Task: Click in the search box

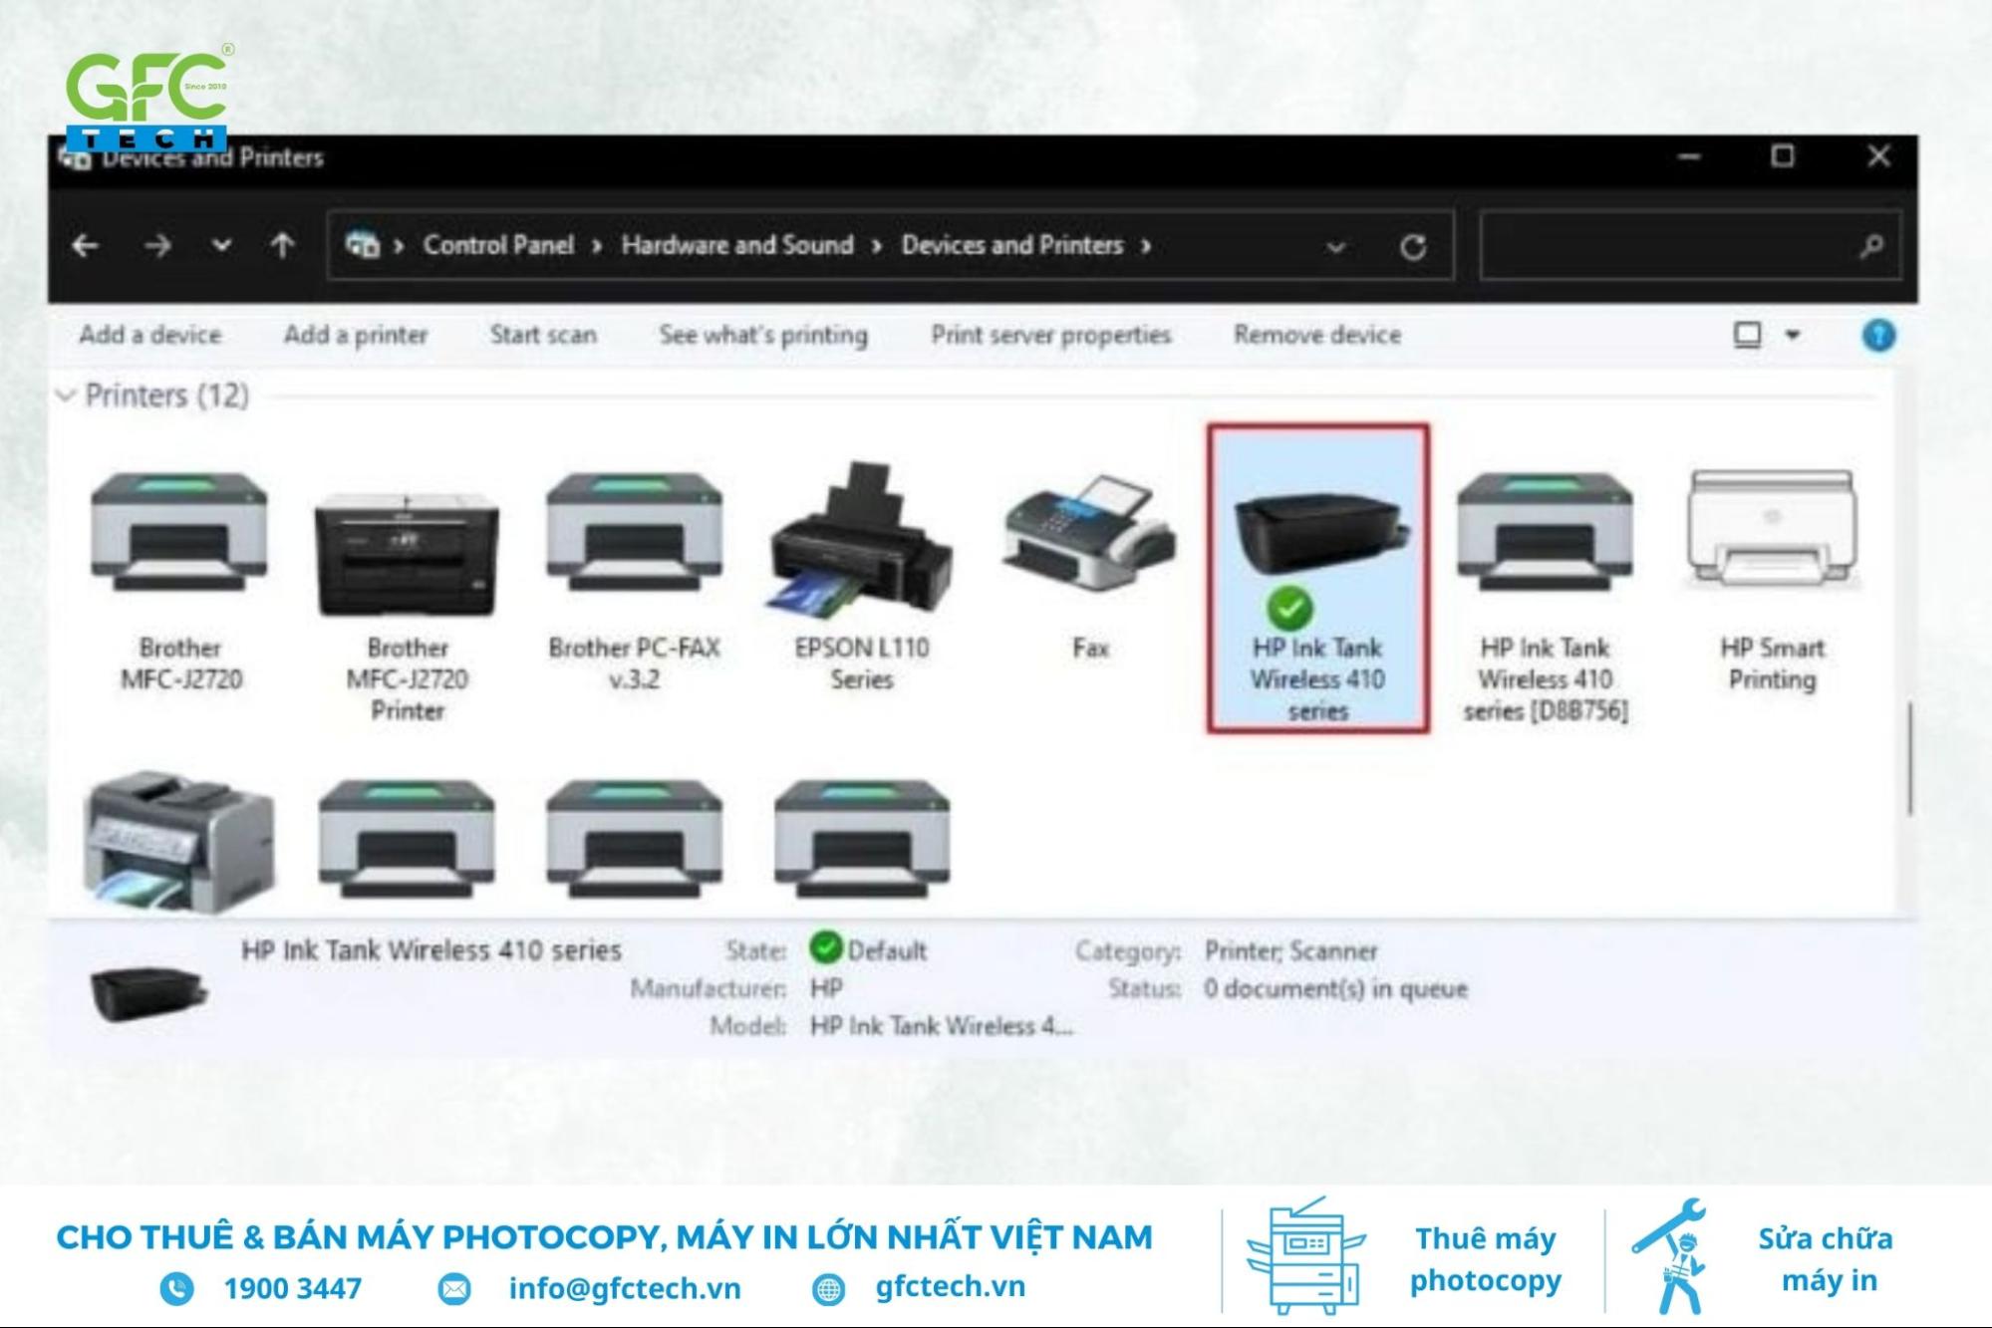Action: pos(1690,245)
